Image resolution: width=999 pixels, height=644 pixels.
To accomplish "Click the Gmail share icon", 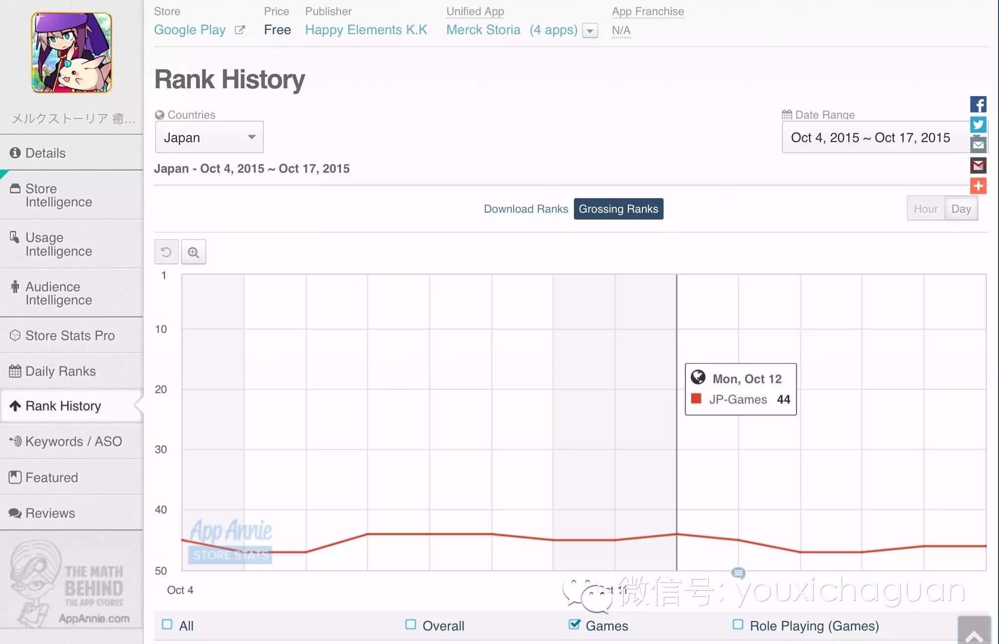I will coord(978,166).
